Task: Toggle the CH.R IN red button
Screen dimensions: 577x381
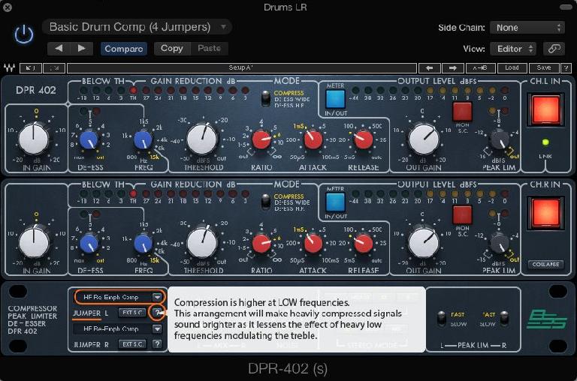Action: 545,213
